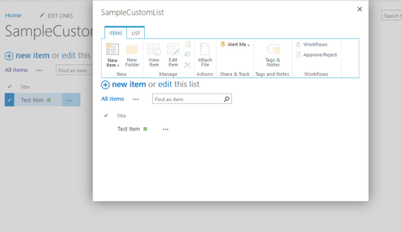
Task: Click the Home link in background page
Action: [13, 15]
